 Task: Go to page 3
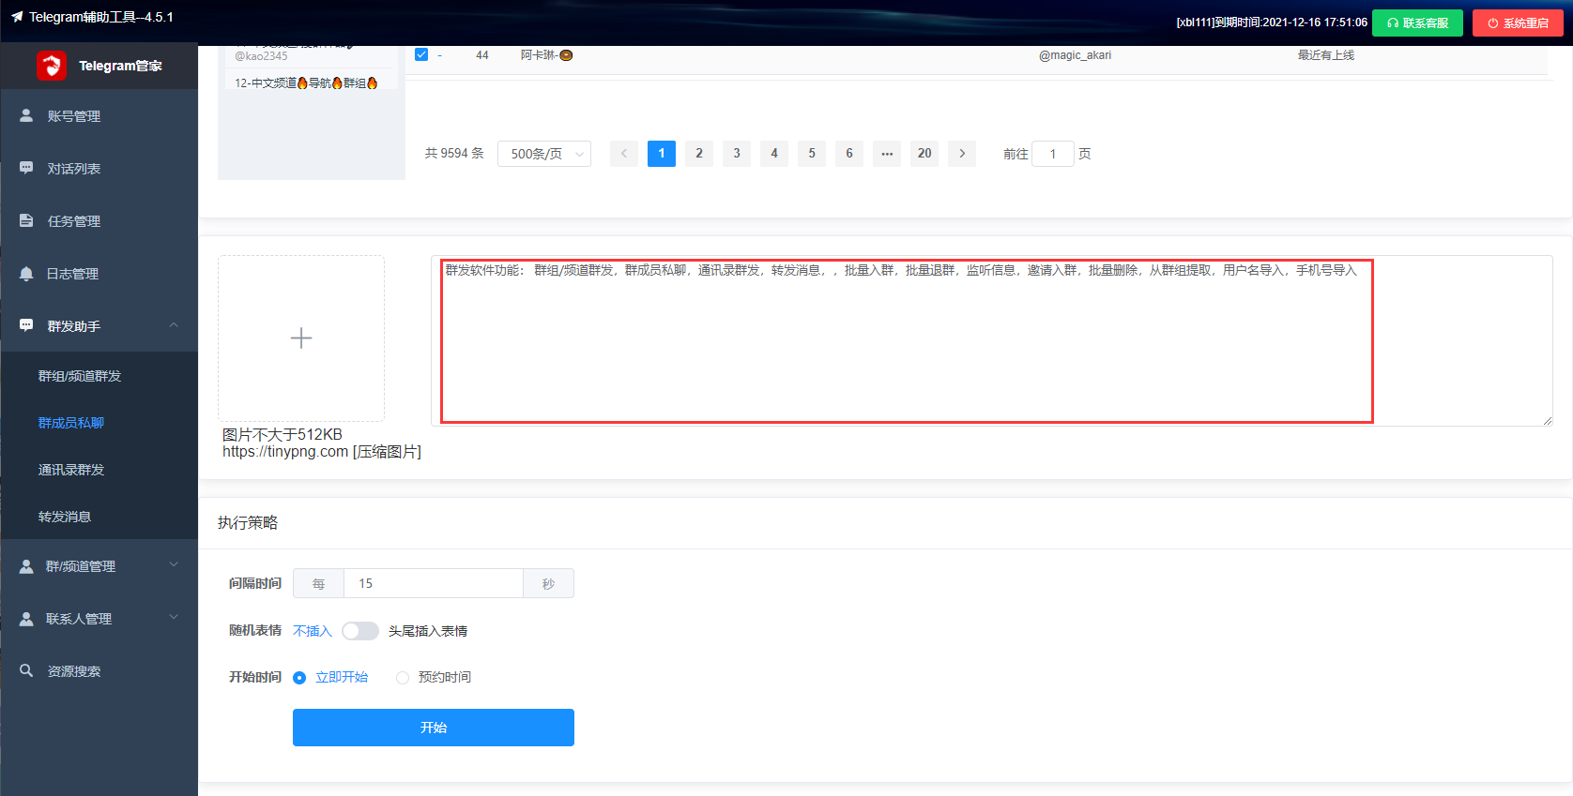pos(737,154)
